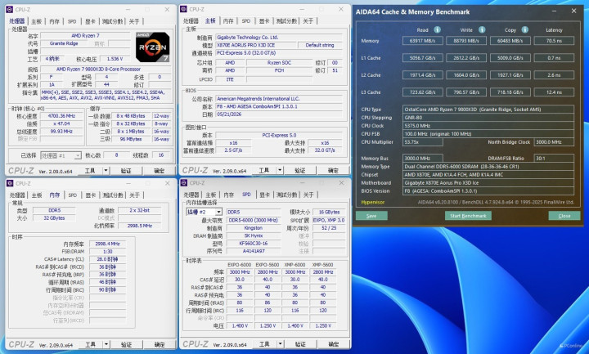
Task: Click the Write info icon in AIDA64
Action: (x=482, y=29)
